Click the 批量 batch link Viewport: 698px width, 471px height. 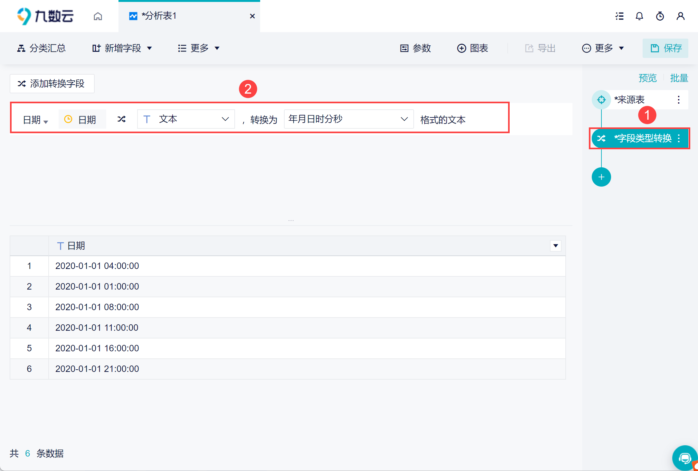click(679, 78)
